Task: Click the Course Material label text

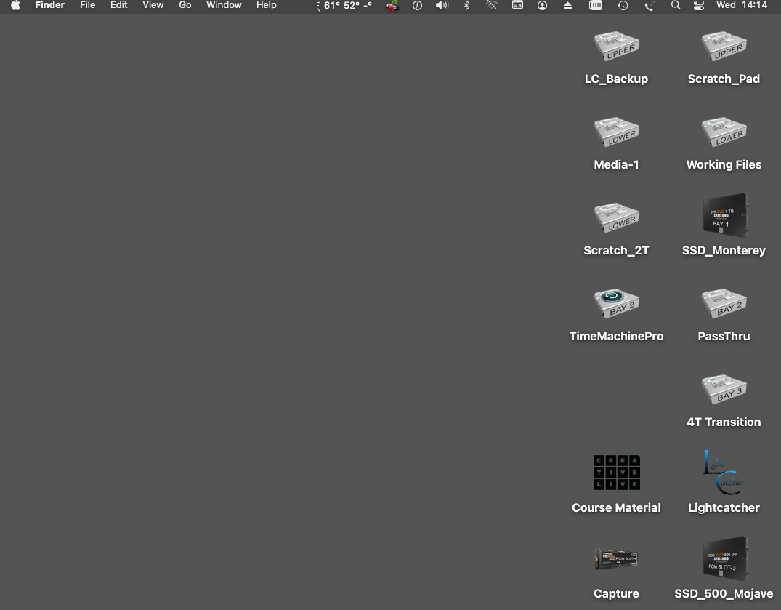Action: pos(617,507)
